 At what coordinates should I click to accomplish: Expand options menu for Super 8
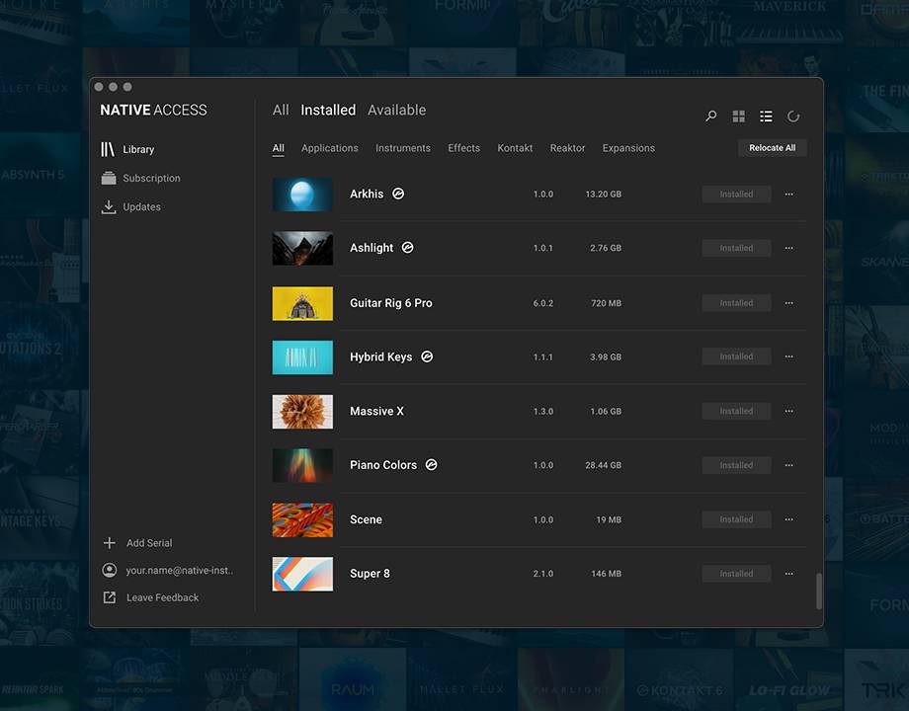pyautogui.click(x=788, y=574)
